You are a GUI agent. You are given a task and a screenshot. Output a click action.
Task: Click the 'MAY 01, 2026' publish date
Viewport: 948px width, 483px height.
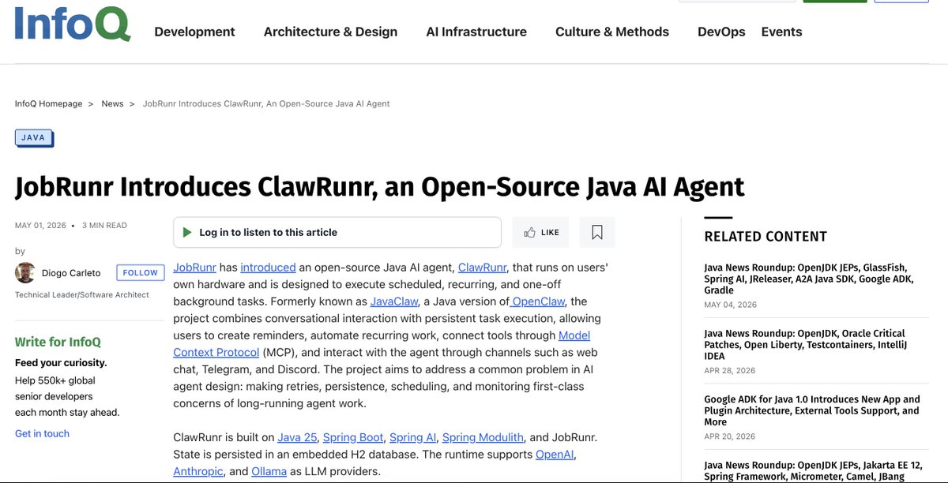[40, 225]
